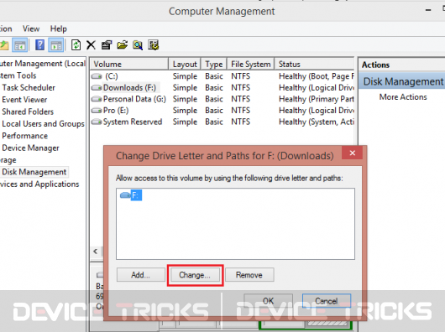Click the Delete X toolbar icon

point(91,44)
